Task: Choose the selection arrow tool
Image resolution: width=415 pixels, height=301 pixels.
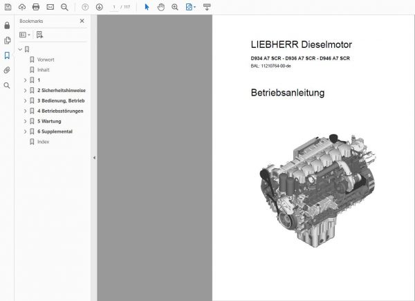Action: coord(147,7)
